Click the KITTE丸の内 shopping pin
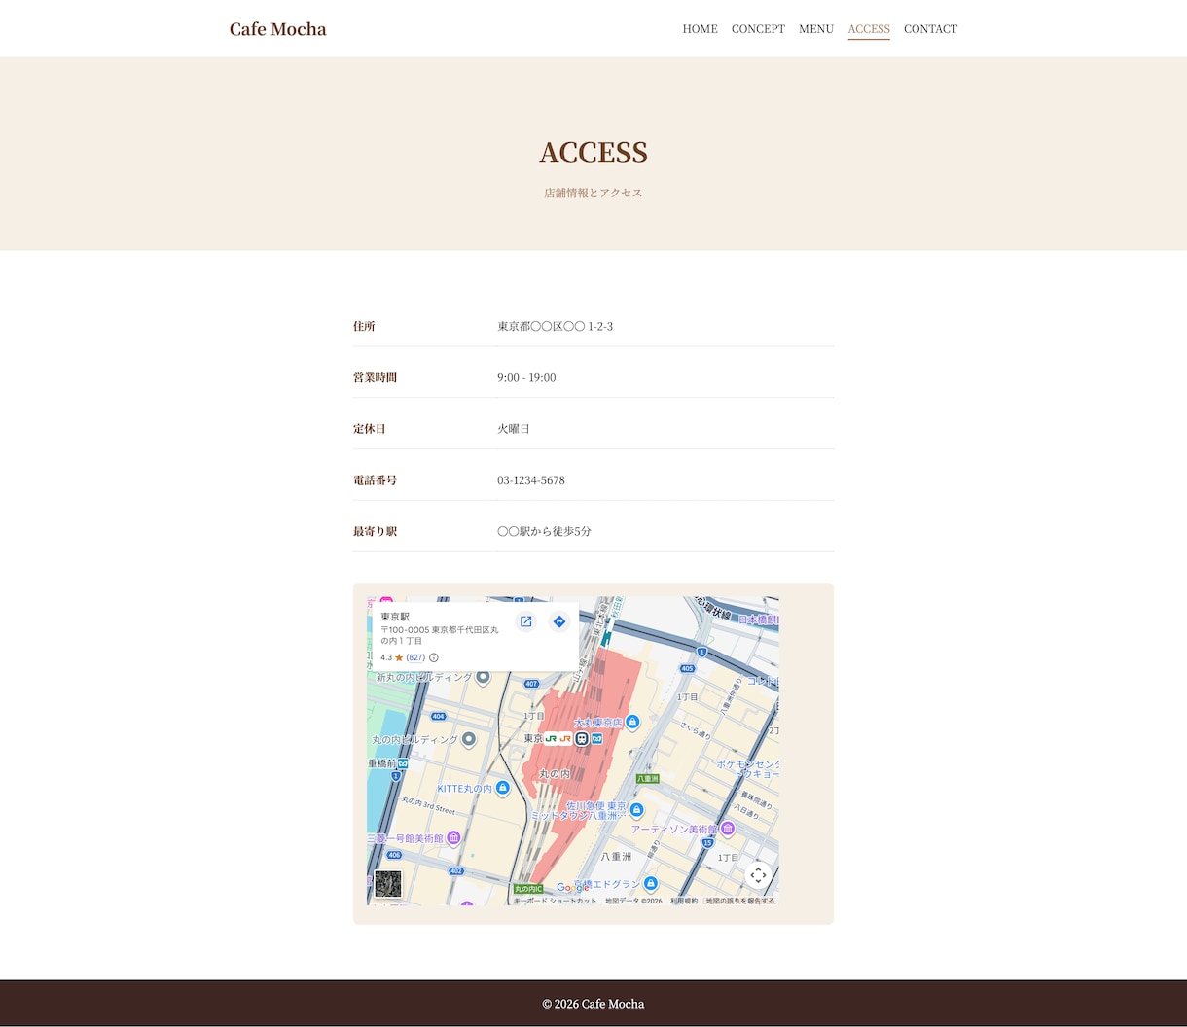1187x1027 pixels. pyautogui.click(x=503, y=788)
